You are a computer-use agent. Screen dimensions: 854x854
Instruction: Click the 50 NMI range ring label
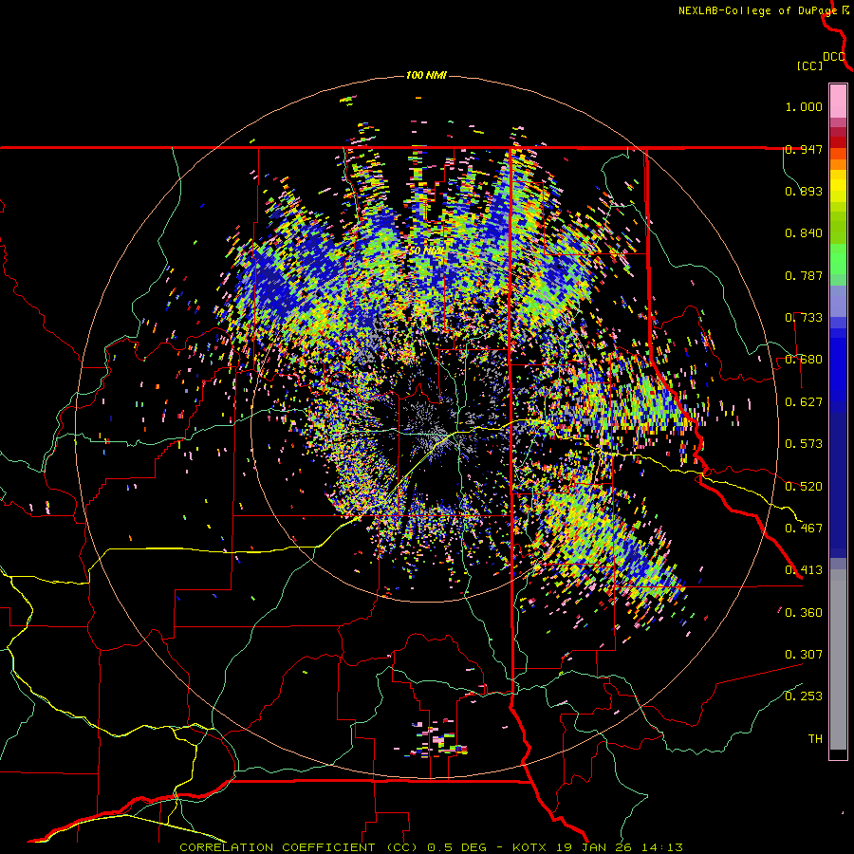tap(426, 251)
